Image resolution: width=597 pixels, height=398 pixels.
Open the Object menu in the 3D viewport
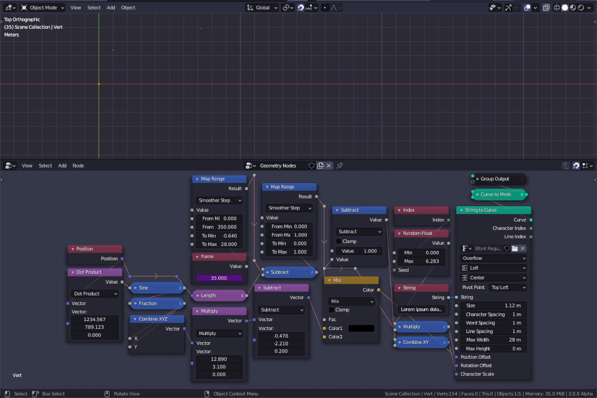pyautogui.click(x=128, y=8)
